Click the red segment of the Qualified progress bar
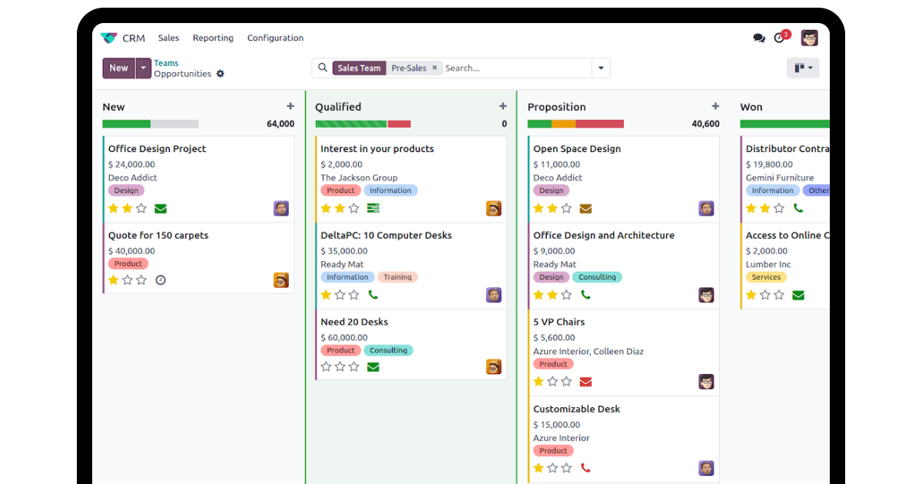 pos(399,124)
